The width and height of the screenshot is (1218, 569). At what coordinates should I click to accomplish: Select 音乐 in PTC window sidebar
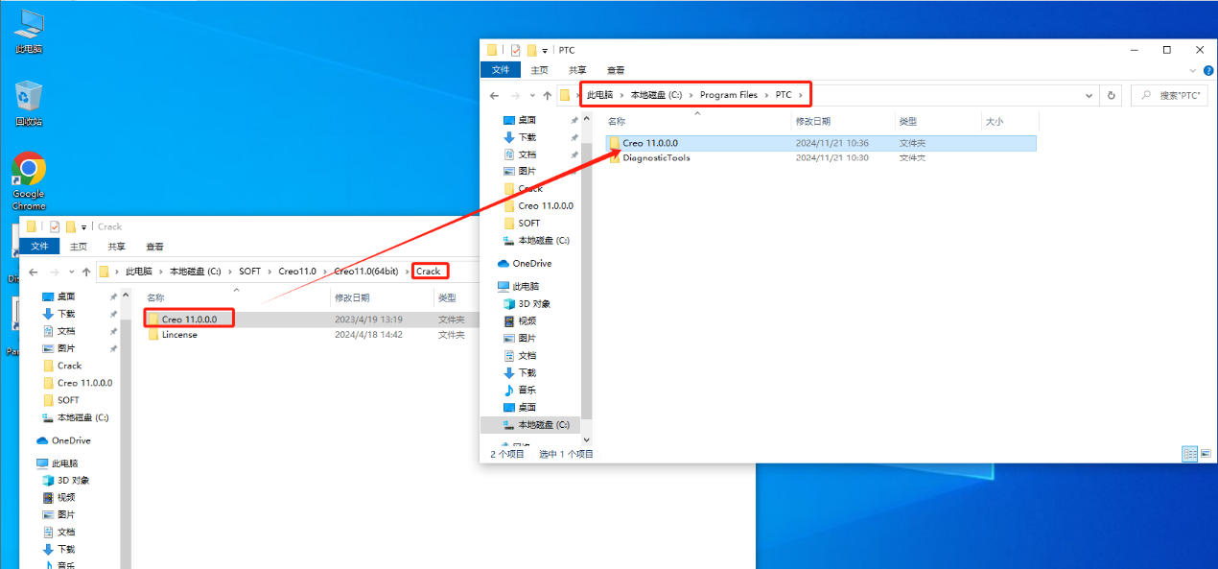tap(520, 390)
